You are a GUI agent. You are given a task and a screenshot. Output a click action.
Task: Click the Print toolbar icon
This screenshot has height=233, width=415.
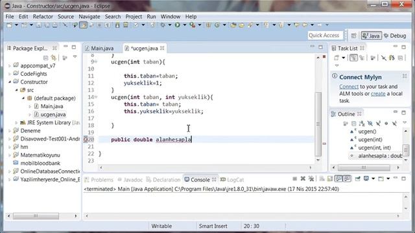click(54, 25)
